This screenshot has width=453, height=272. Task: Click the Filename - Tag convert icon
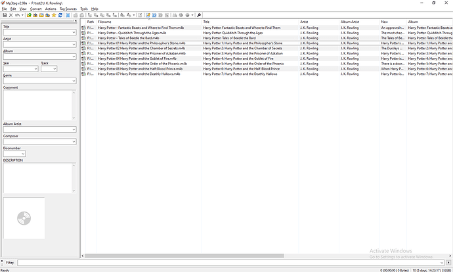pos(97,15)
